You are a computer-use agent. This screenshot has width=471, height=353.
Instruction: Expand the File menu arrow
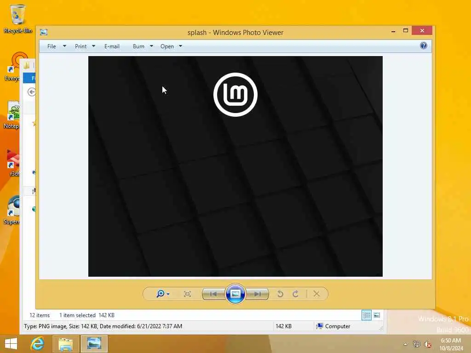tap(64, 46)
